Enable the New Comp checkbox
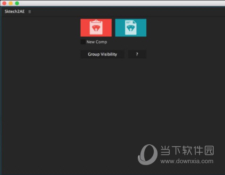225x175 pixels. 83,42
